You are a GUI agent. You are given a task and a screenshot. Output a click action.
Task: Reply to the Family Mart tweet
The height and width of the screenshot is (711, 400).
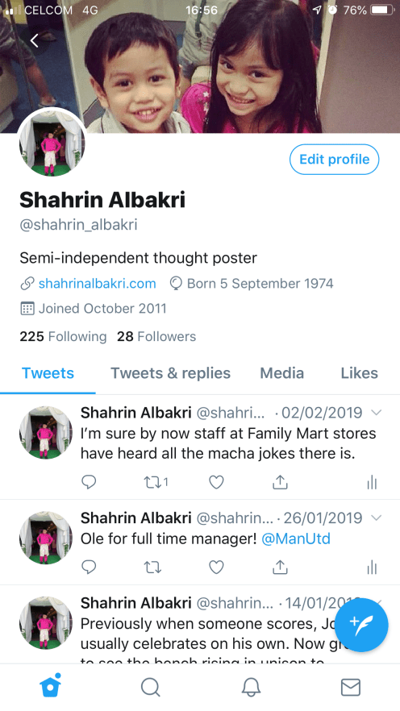[89, 482]
